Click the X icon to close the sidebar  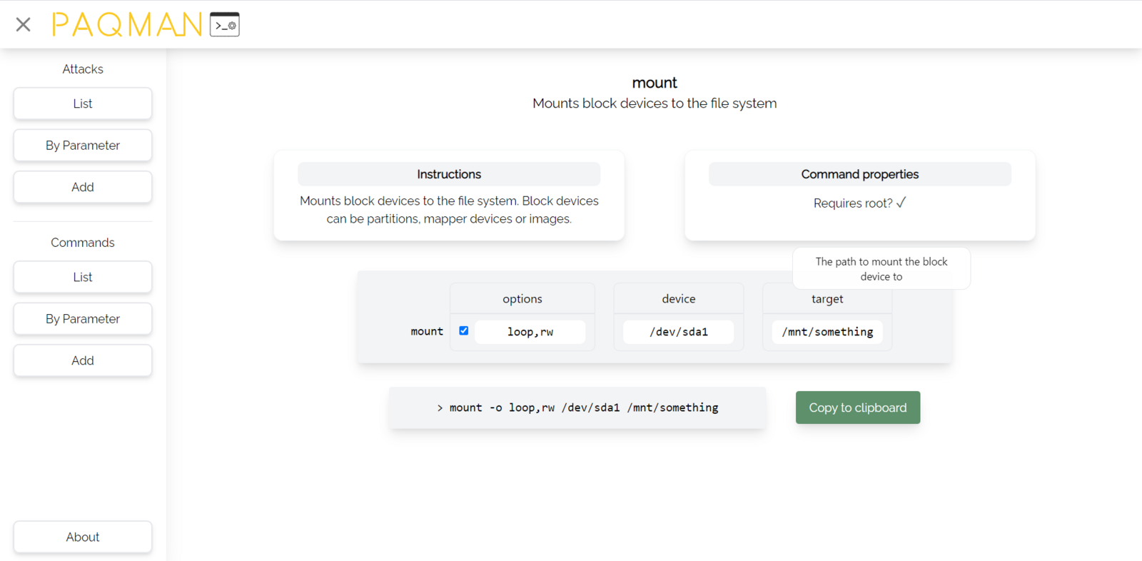click(x=23, y=25)
